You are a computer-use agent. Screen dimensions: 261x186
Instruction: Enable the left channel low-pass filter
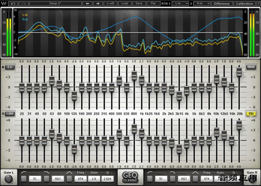coord(46,179)
